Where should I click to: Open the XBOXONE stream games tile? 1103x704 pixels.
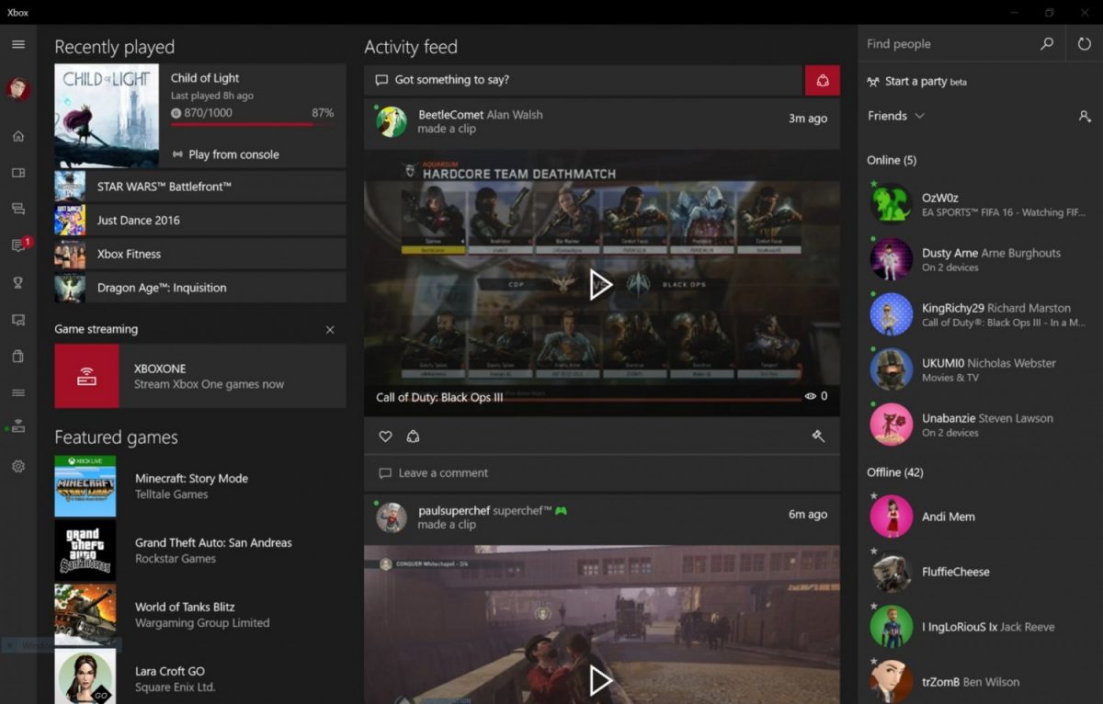pyautogui.click(x=200, y=376)
